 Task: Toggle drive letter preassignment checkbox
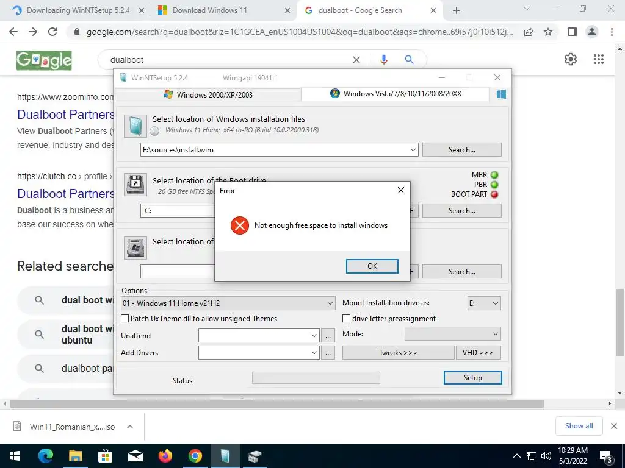[x=347, y=318]
